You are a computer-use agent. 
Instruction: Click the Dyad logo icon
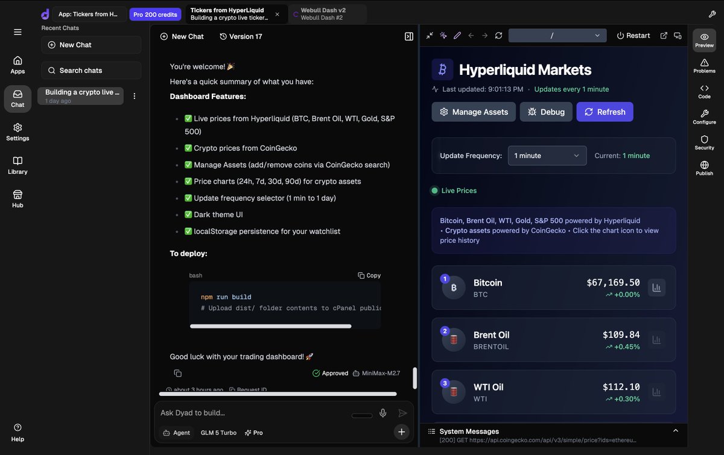pyautogui.click(x=45, y=14)
